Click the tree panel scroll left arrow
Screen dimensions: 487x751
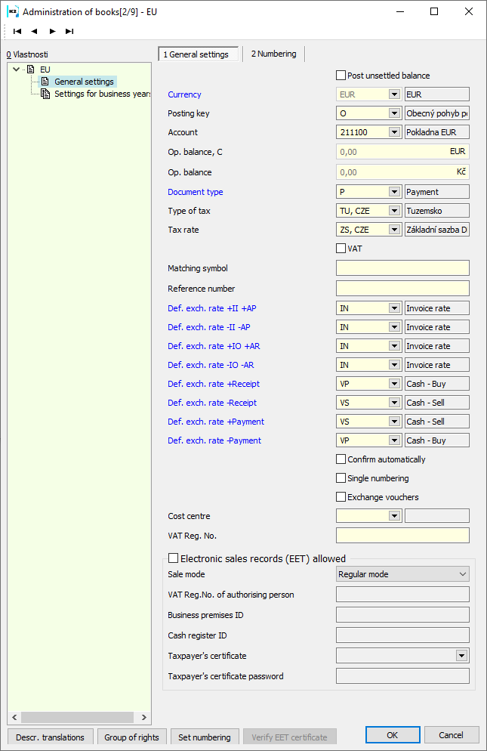pos(14,717)
